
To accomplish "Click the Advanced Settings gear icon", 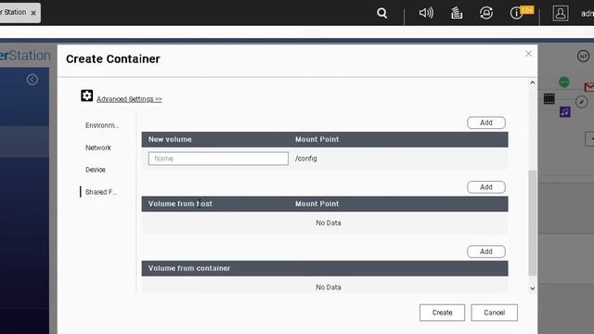I will (x=86, y=96).
